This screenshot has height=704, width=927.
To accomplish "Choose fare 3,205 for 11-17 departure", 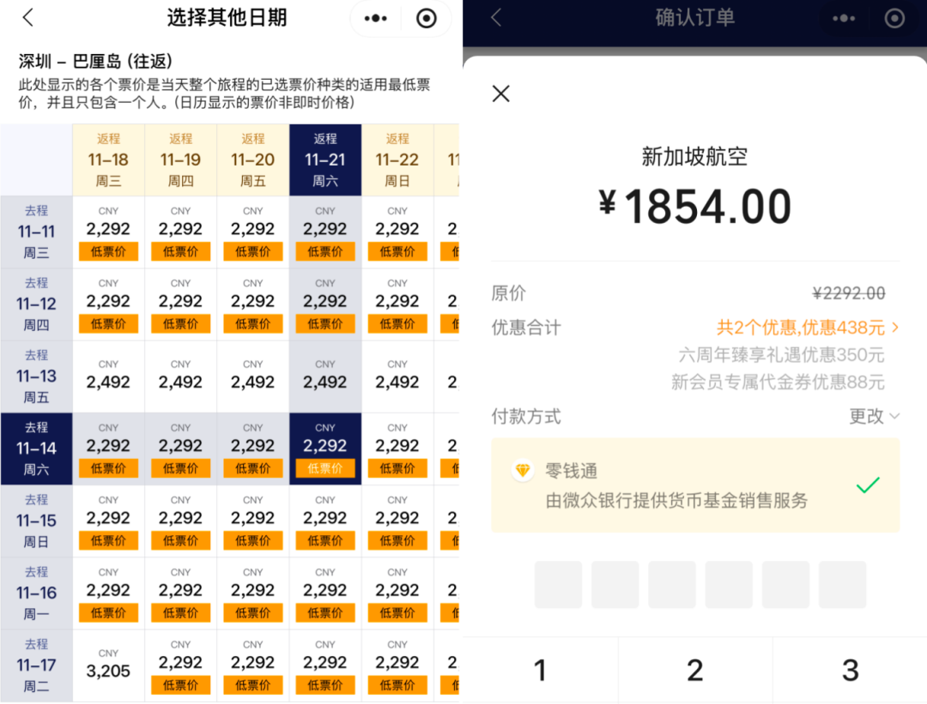I will pos(108,665).
